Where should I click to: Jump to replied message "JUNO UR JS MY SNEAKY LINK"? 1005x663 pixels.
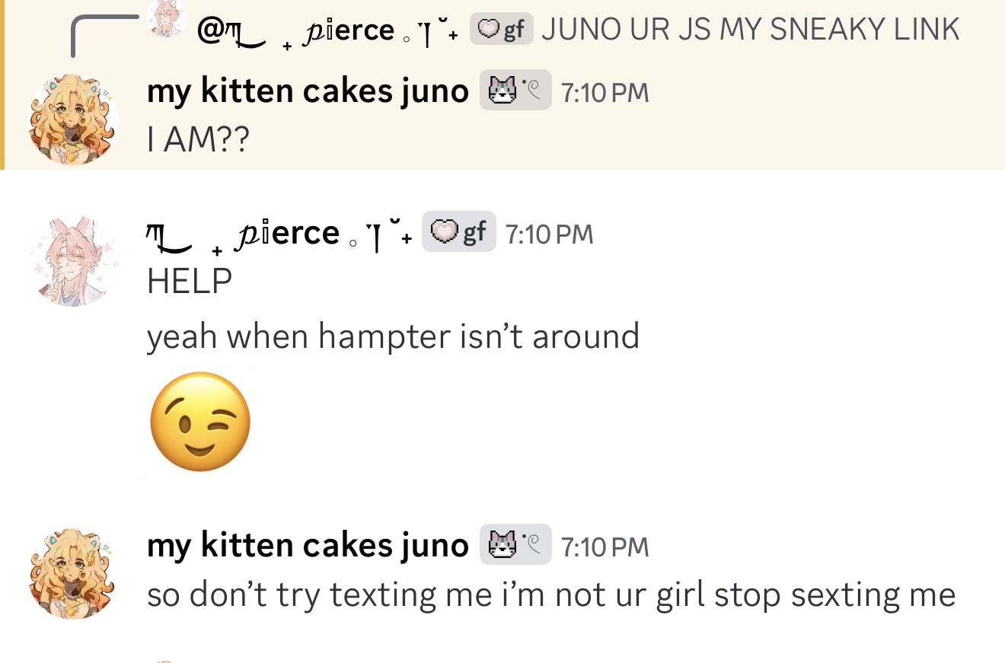[x=750, y=30]
